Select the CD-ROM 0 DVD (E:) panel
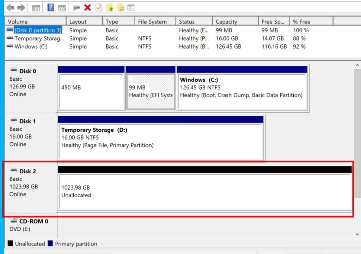 [x=31, y=225]
